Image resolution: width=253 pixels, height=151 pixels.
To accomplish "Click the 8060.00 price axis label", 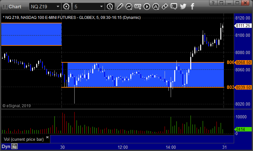I will click(x=243, y=70).
